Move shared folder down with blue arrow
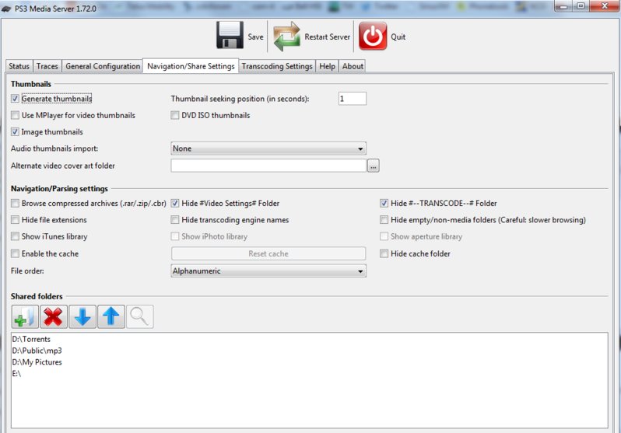The height and width of the screenshot is (433, 621). coord(82,316)
